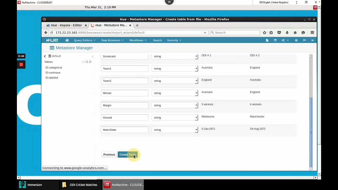Refresh the Tables list icon
Screen dimensions: 338x190
coord(90,62)
